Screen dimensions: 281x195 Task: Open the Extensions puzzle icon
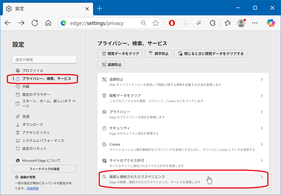tap(212, 23)
